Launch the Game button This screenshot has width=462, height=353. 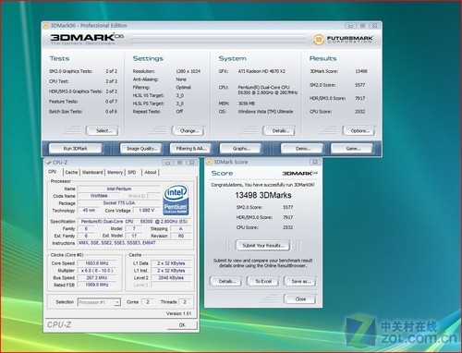pyautogui.click(x=352, y=149)
